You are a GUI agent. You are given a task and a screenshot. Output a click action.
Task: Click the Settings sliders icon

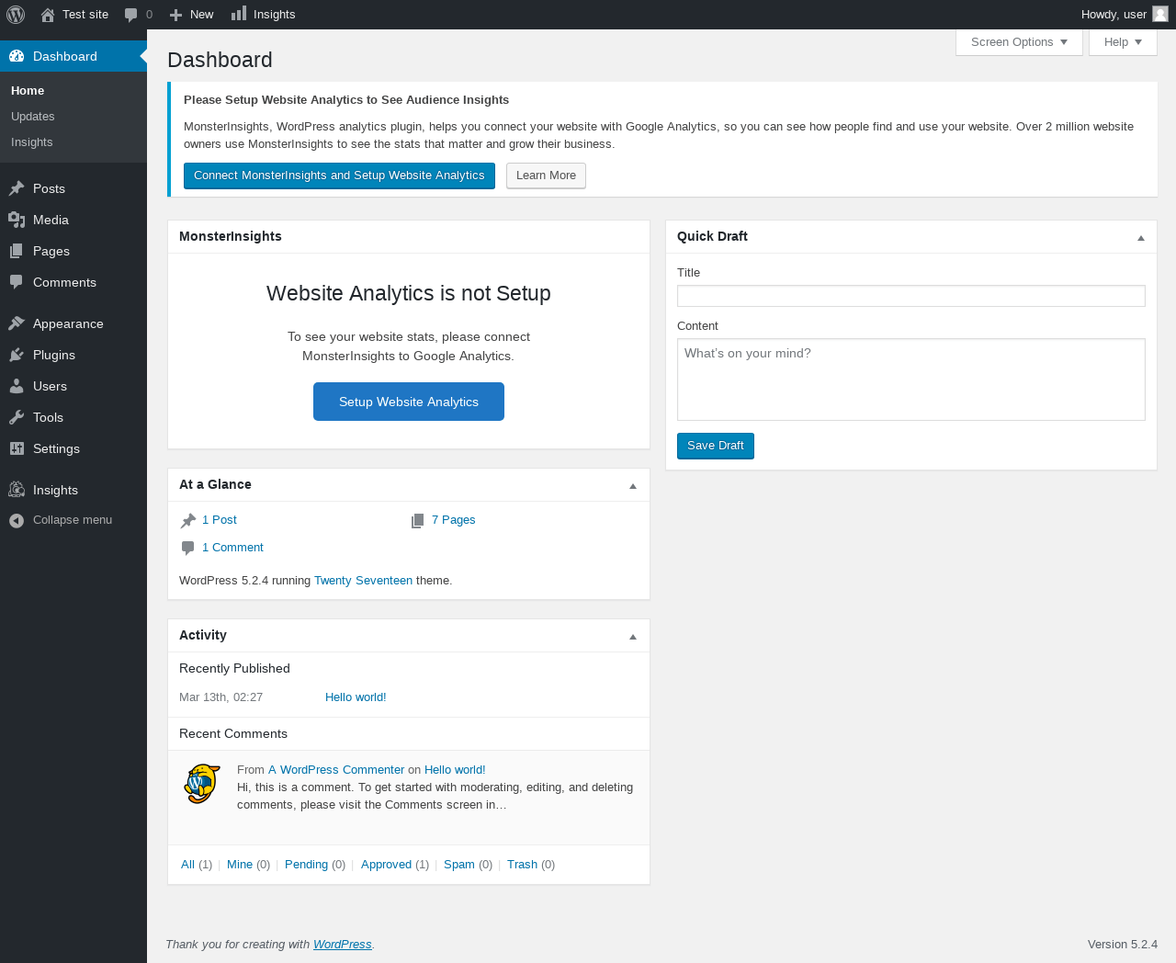17,448
